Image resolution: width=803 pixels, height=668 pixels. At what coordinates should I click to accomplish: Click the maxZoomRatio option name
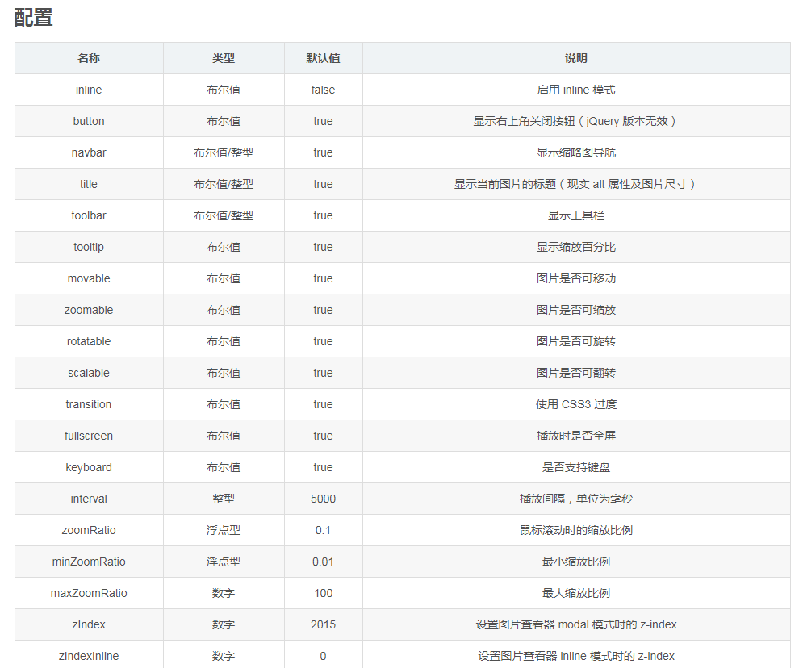[89, 593]
